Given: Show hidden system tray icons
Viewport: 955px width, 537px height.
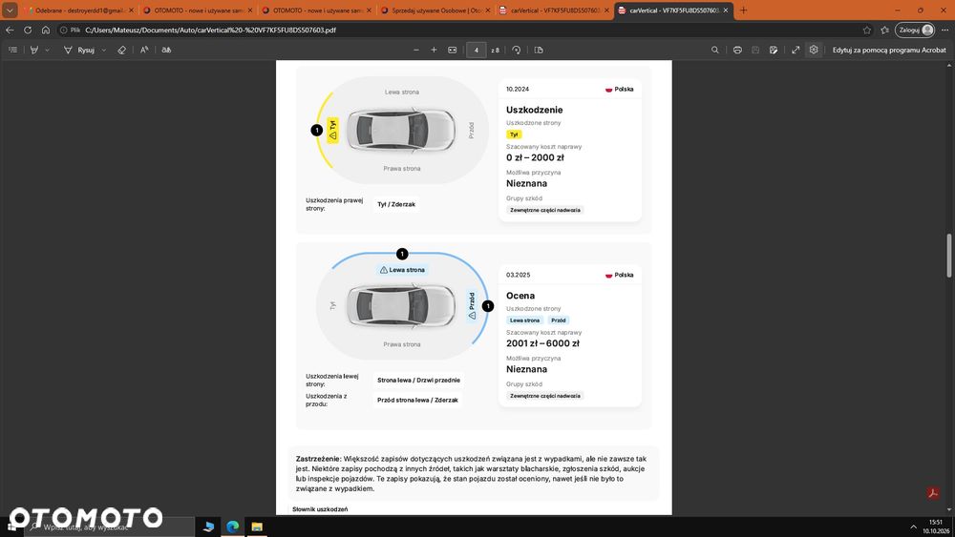Looking at the screenshot, I should [913, 527].
